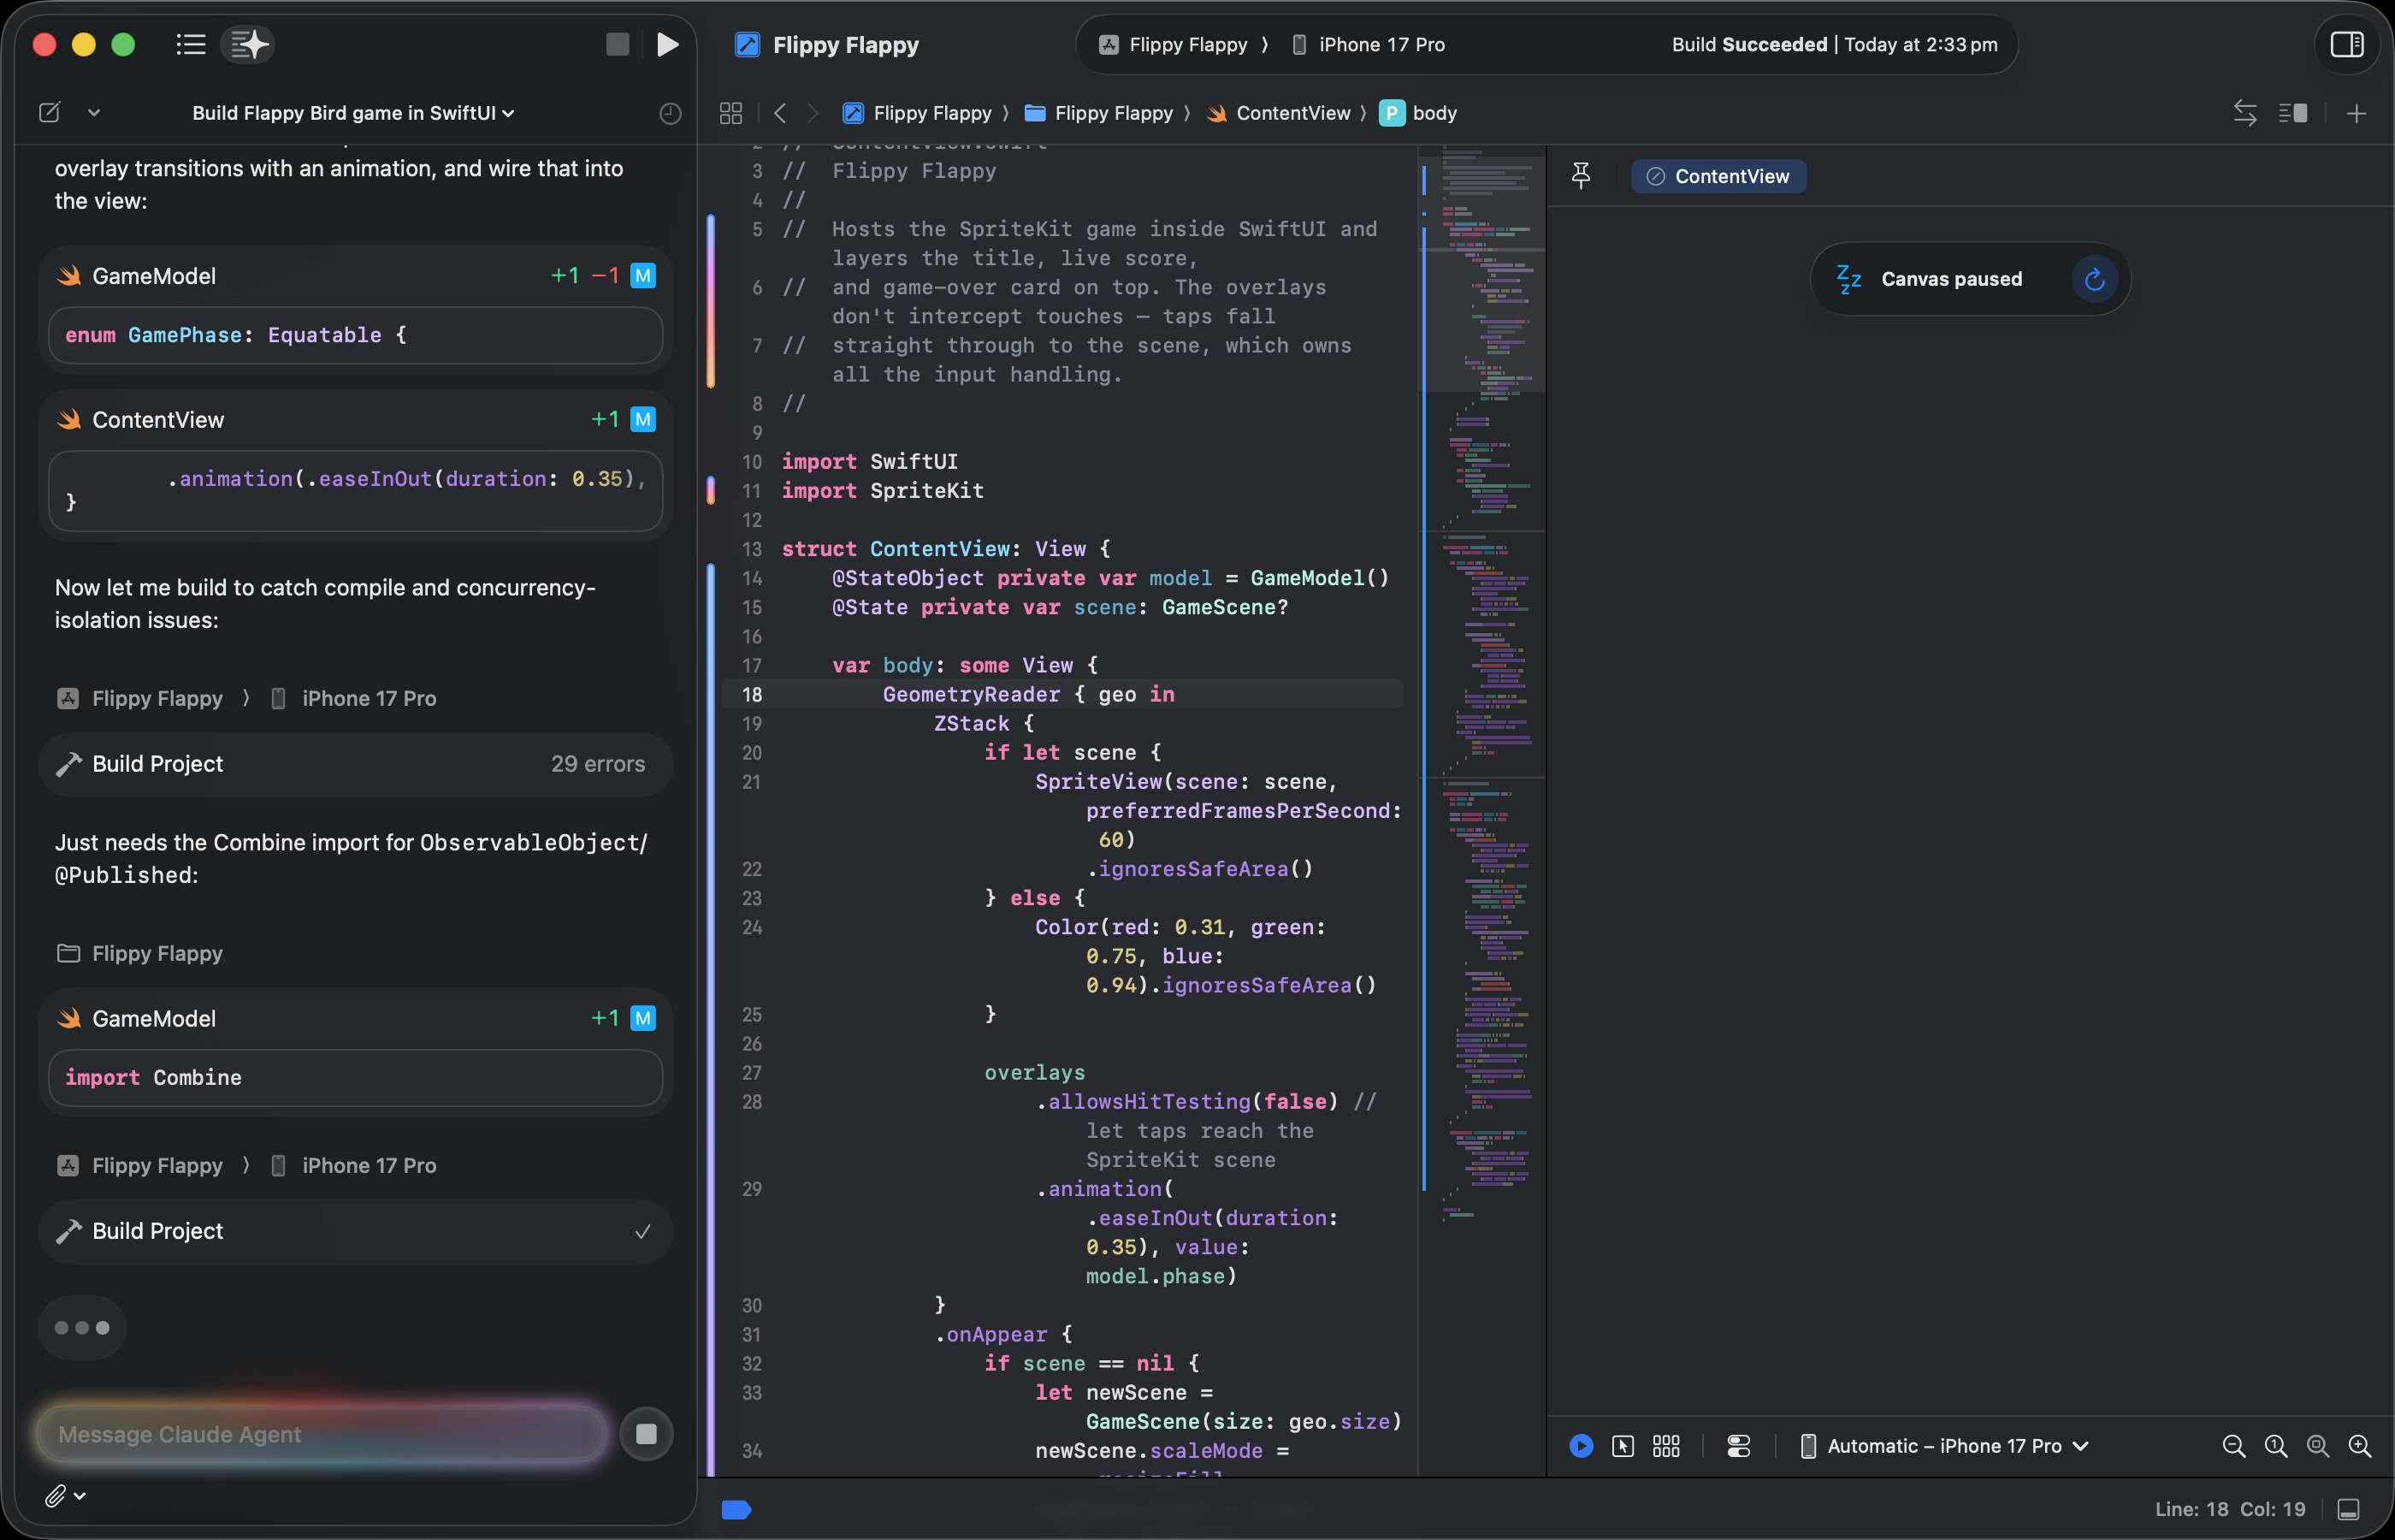Click the hammer icon on errors row
Image resolution: width=2395 pixels, height=1540 pixels.
coord(68,764)
